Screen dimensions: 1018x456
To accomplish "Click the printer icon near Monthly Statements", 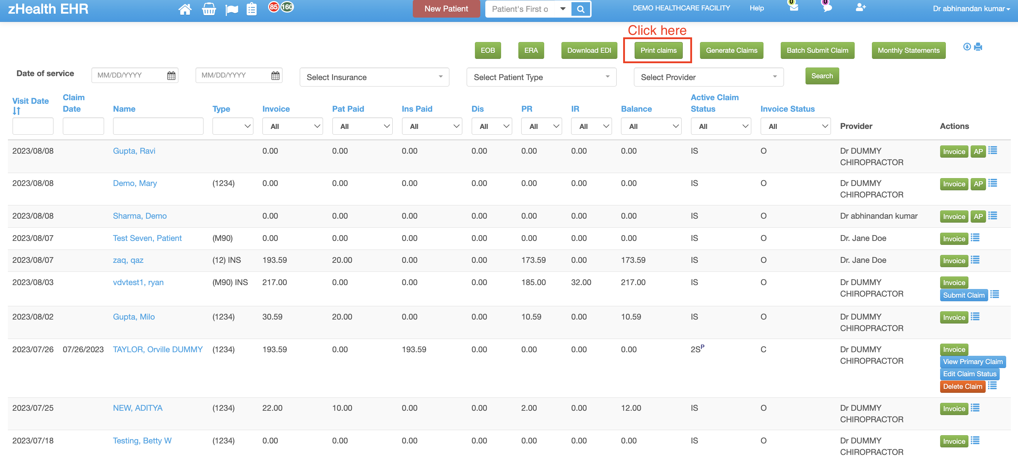I will point(978,47).
